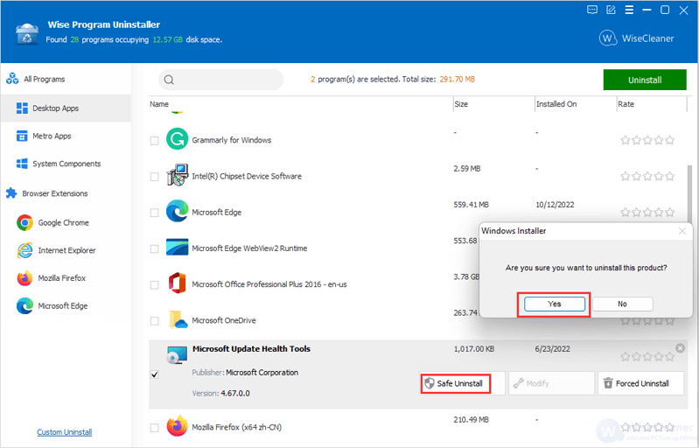
Task: Click the Wise Program Uninstaller recycle bin logo
Action: coord(27,34)
